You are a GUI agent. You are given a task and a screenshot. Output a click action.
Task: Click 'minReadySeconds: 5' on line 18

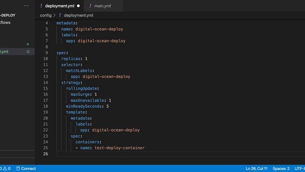(87, 106)
